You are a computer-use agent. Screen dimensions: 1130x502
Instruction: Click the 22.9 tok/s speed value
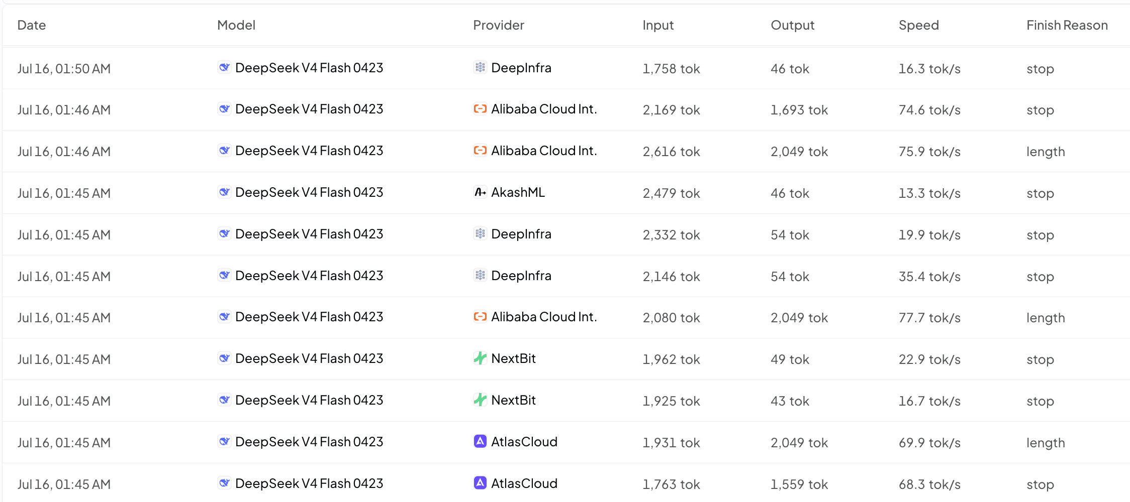tap(929, 359)
